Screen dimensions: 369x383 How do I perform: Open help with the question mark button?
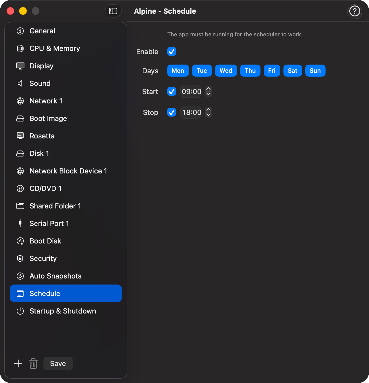pos(355,11)
